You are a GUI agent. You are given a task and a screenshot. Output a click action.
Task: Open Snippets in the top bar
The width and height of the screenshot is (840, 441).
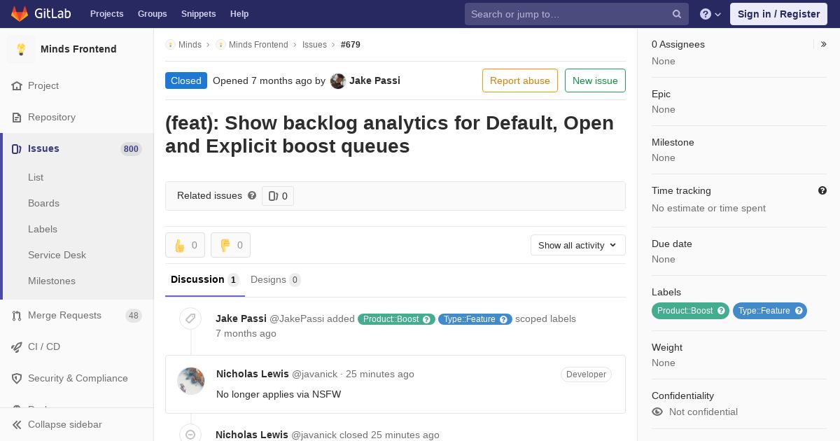(199, 14)
